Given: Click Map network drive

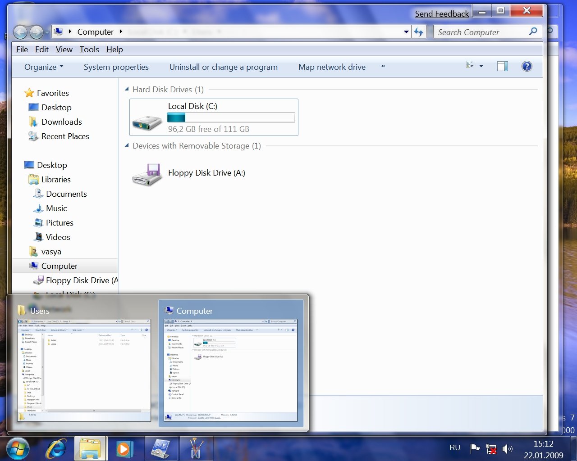Looking at the screenshot, I should pyautogui.click(x=332, y=67).
